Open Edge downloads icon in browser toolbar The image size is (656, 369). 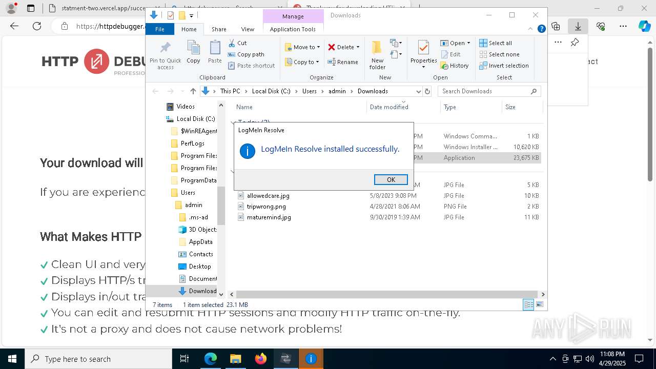point(578,26)
